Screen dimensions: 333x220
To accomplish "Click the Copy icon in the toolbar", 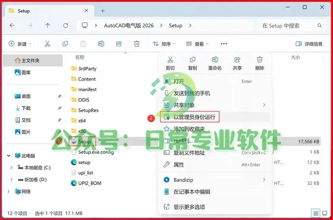I will coord(65,44).
